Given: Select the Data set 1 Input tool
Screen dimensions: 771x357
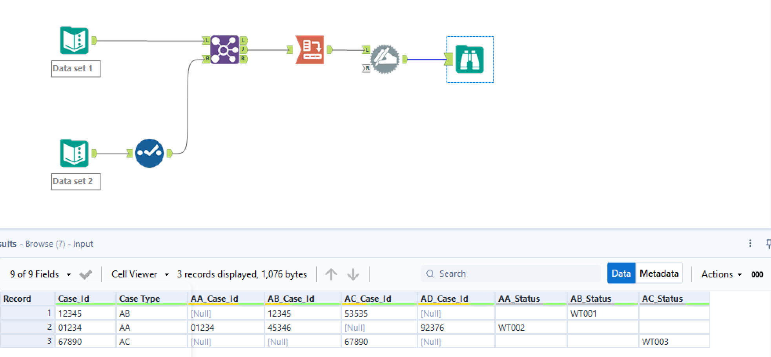Looking at the screenshot, I should [74, 41].
